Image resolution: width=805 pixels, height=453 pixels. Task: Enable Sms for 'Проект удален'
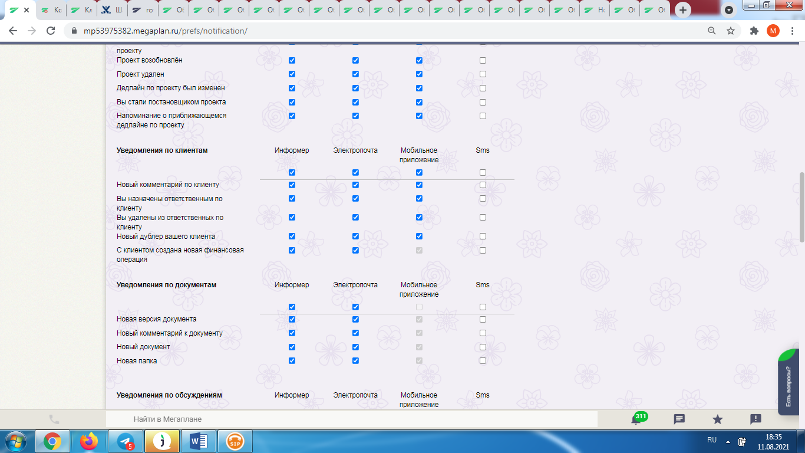483,74
